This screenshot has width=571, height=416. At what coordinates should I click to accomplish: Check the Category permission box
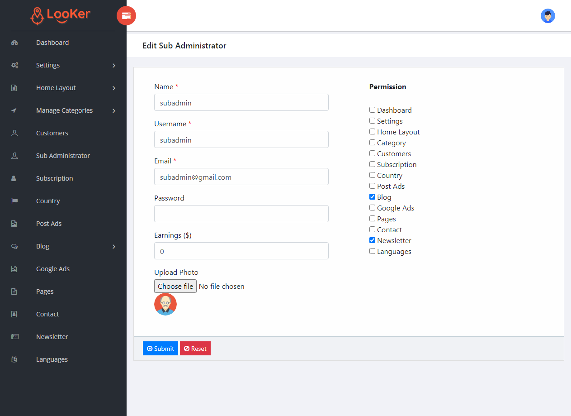click(373, 143)
